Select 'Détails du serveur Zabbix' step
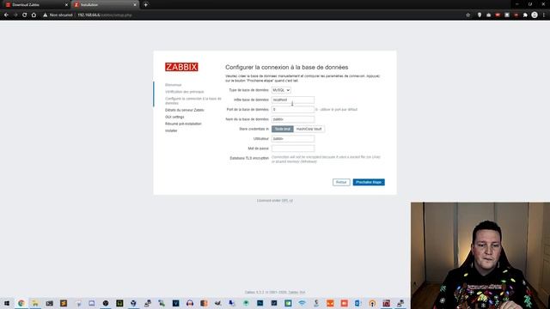Image resolution: width=550 pixels, height=309 pixels. tap(185, 110)
